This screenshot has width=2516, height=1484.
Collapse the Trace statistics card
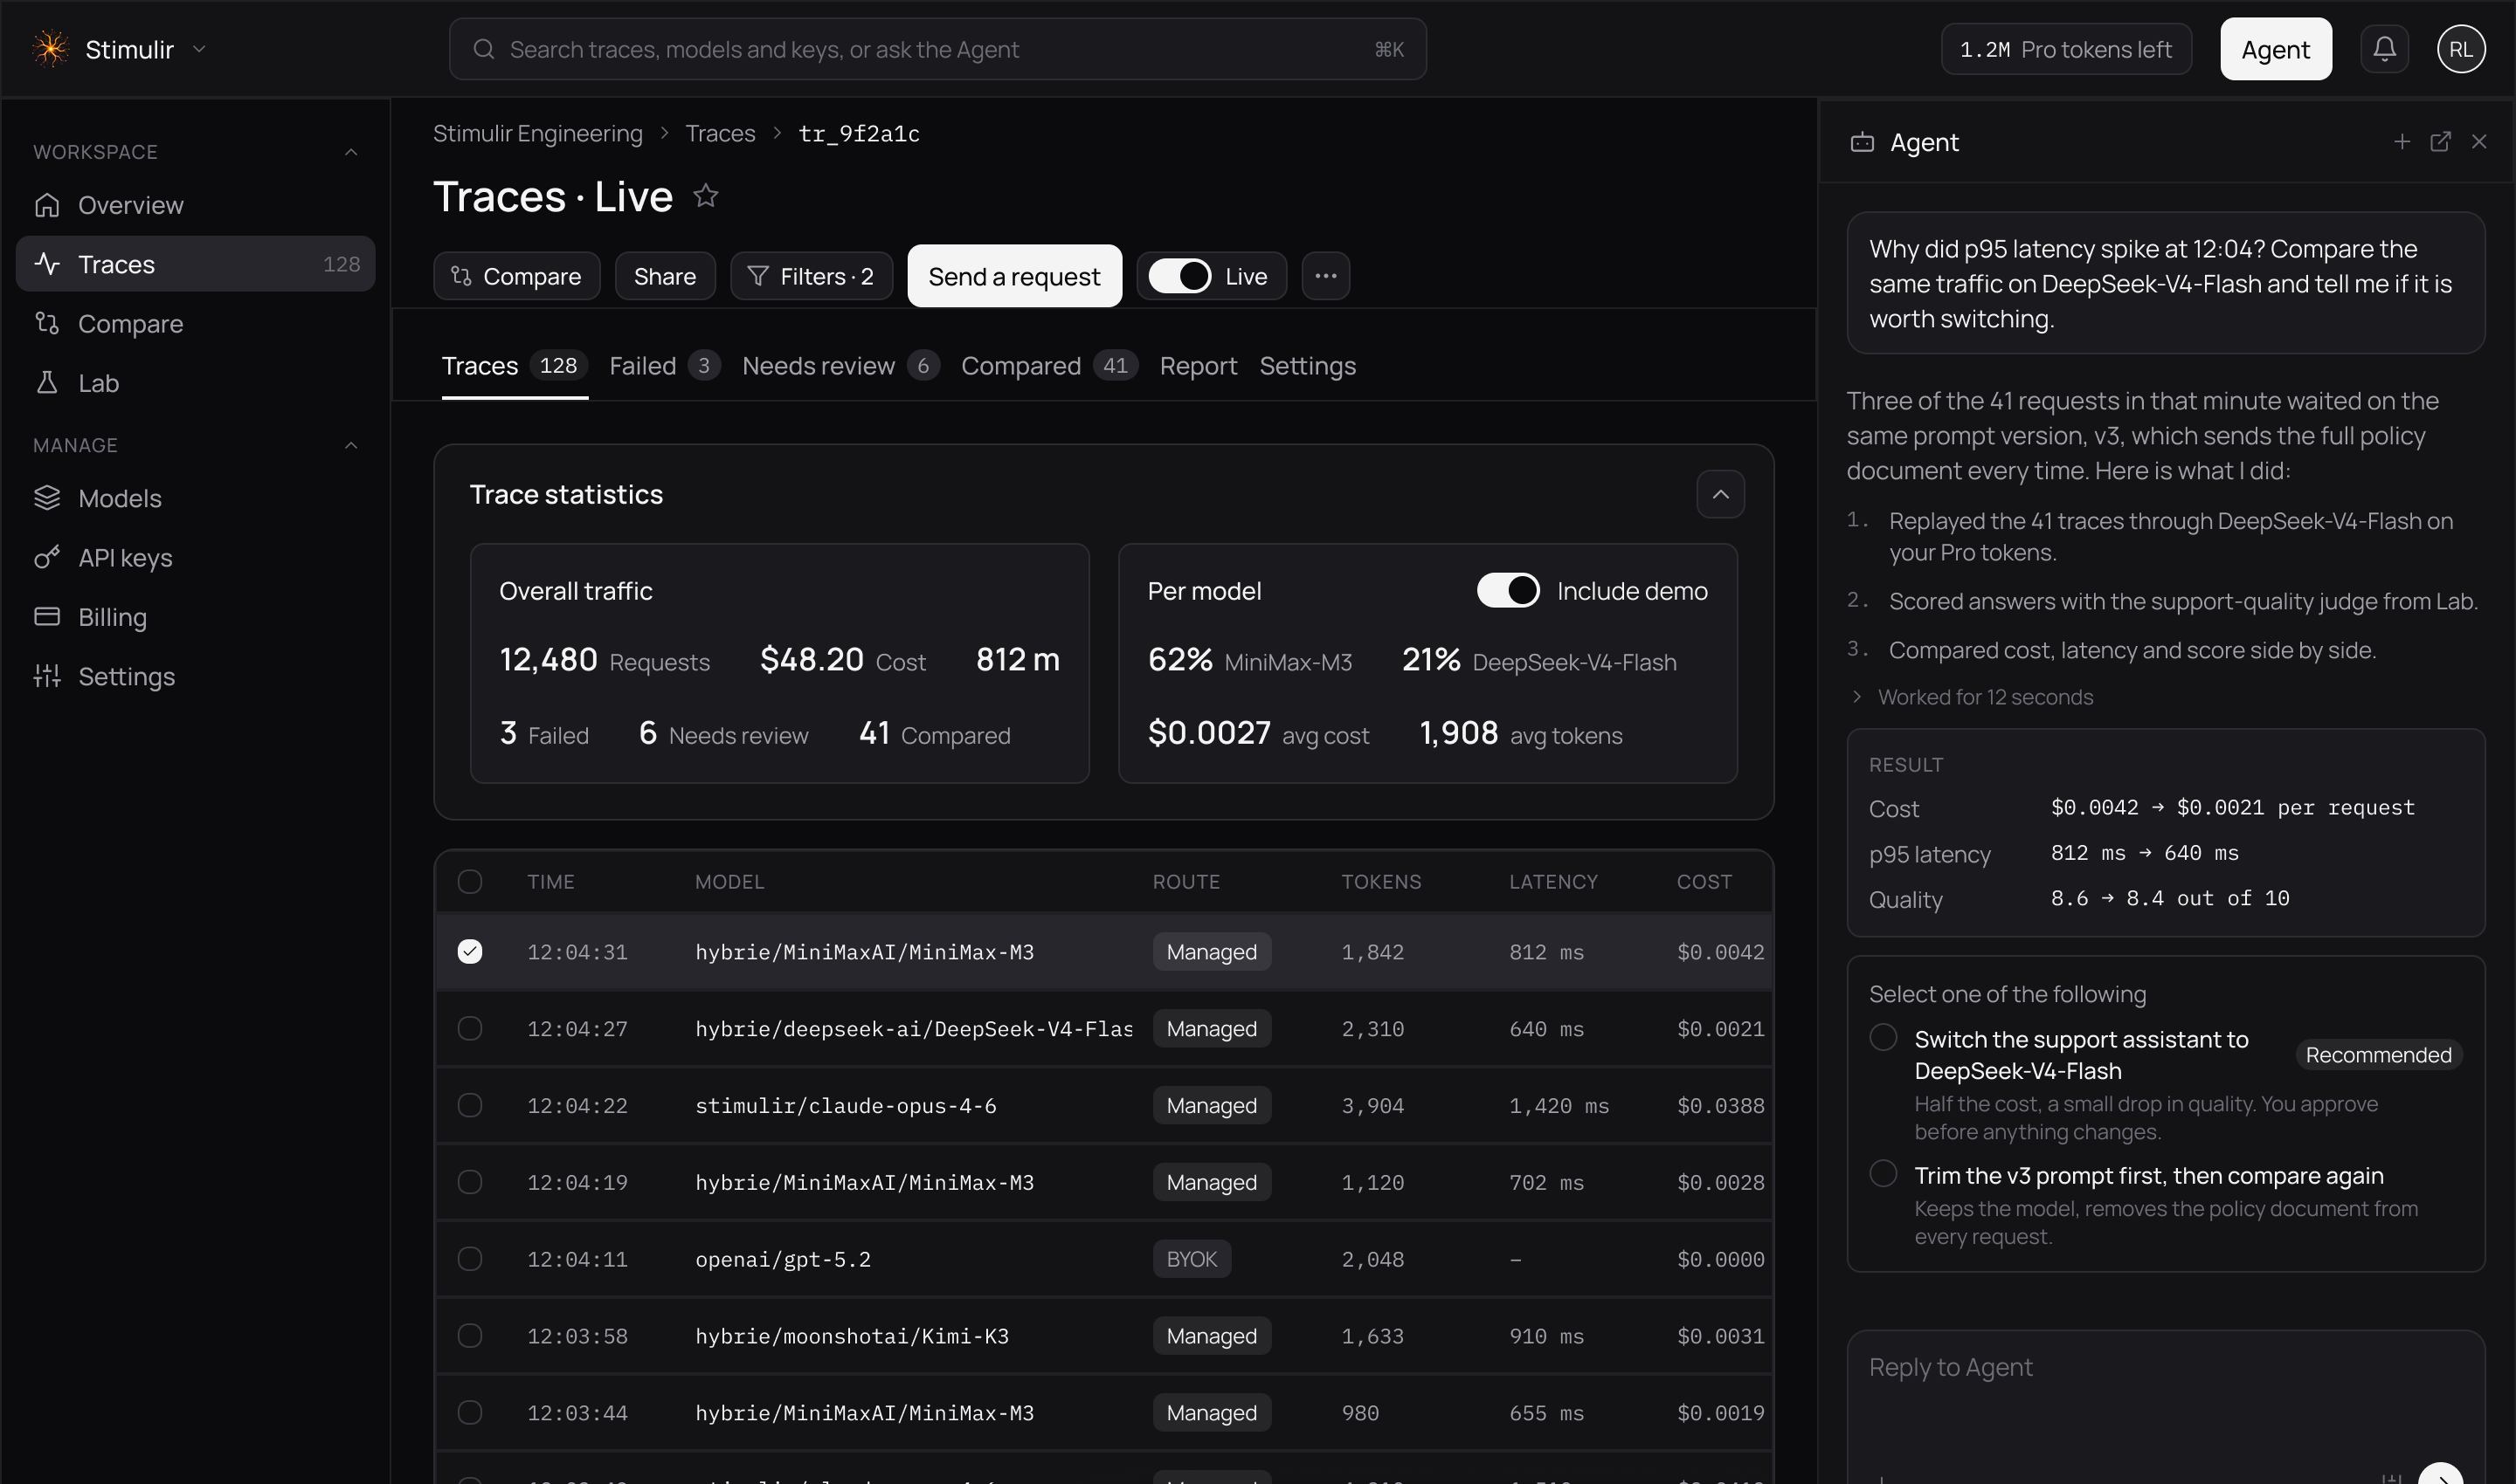[x=1720, y=494]
